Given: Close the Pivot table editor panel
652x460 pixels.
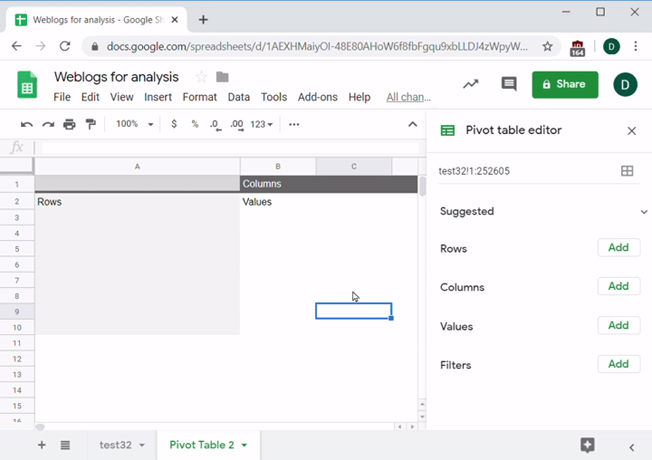Looking at the screenshot, I should 632,130.
